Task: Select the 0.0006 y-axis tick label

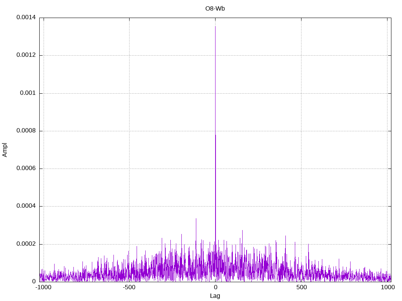Action: 26,169
